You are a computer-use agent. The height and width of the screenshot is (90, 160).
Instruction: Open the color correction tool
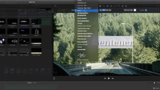click(100, 6)
